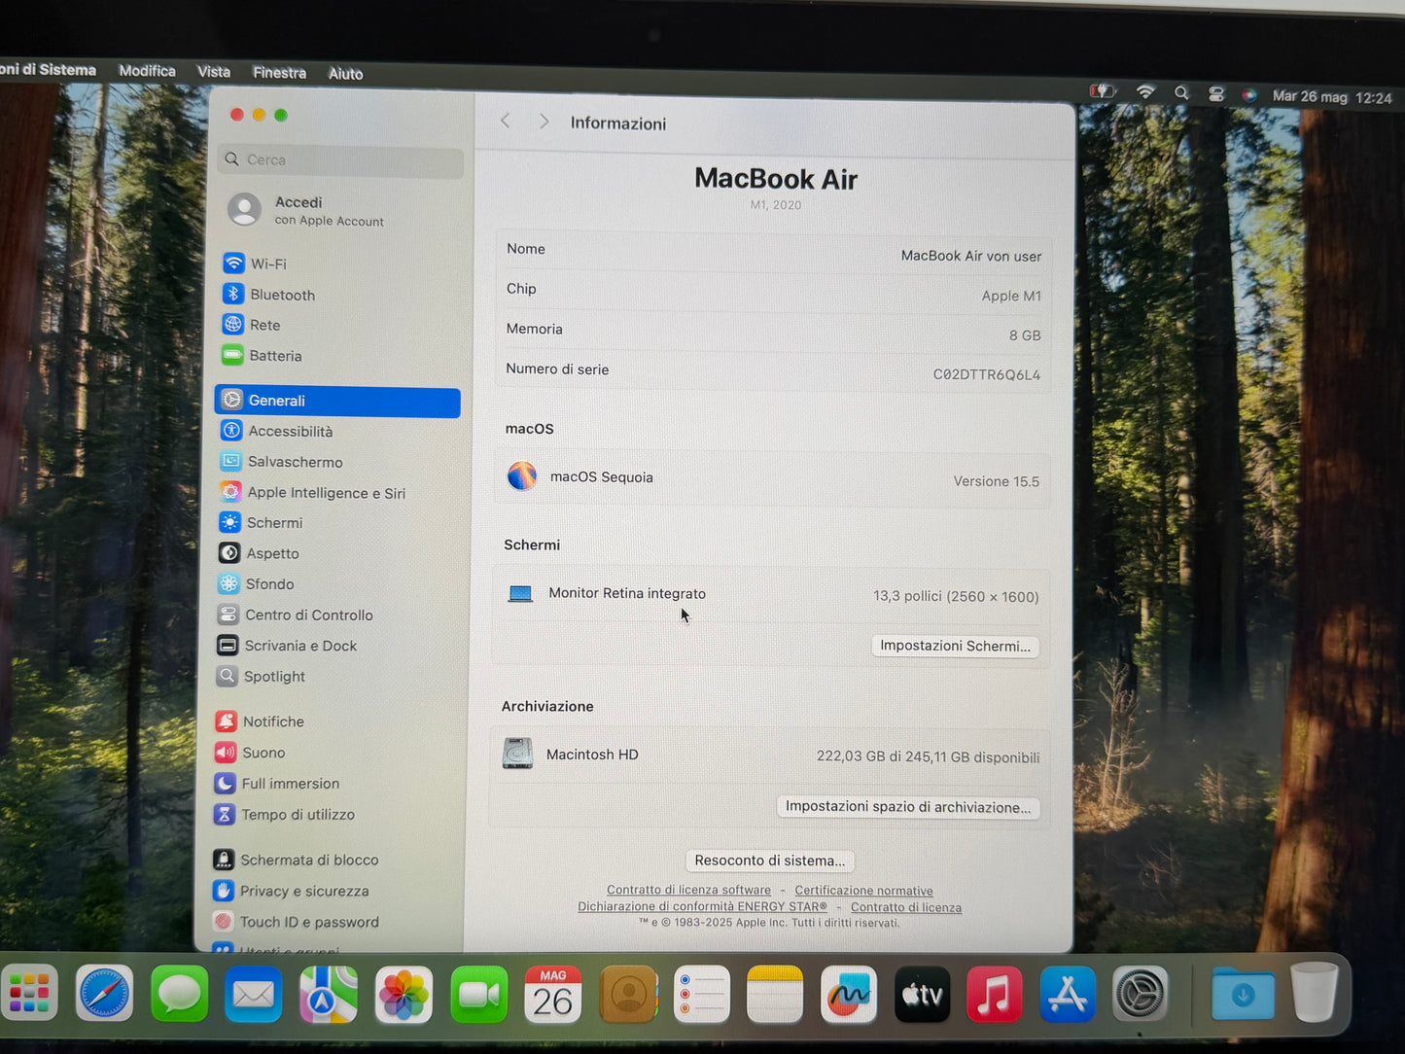Open the Aiuto menu

[x=345, y=74]
